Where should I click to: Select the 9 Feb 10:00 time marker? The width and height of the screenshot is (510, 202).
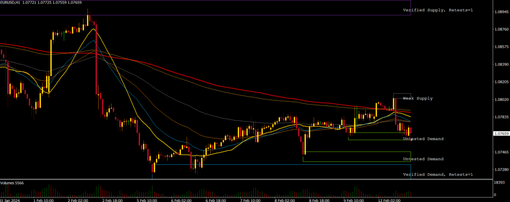click(353, 200)
